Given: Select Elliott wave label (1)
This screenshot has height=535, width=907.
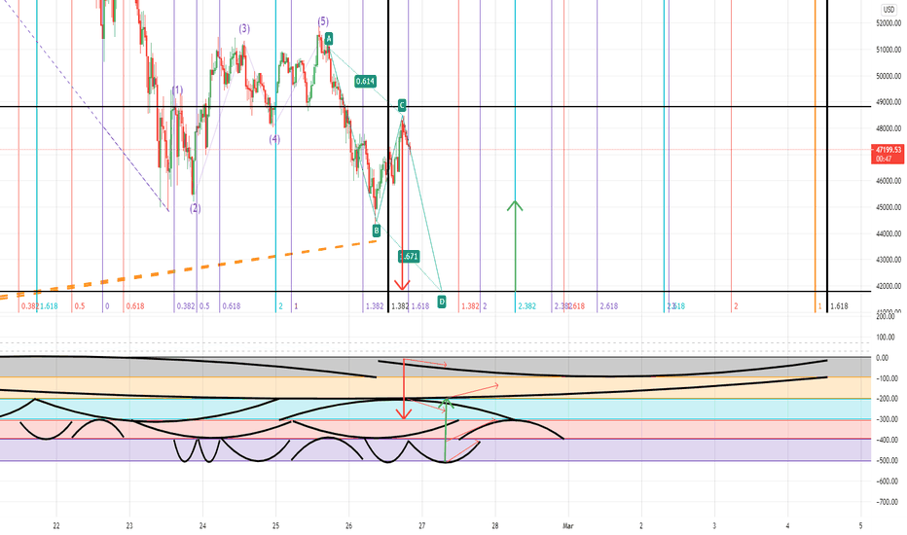Looking at the screenshot, I should [x=177, y=90].
